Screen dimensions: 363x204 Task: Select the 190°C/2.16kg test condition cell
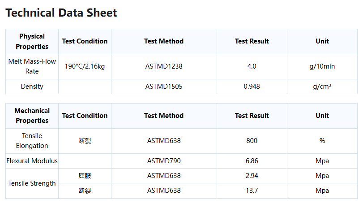click(x=85, y=66)
